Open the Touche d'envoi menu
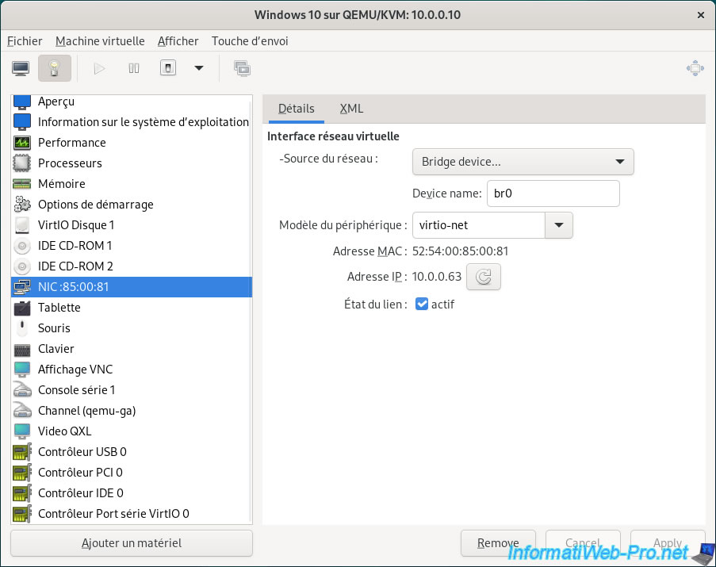The image size is (716, 567). point(250,41)
